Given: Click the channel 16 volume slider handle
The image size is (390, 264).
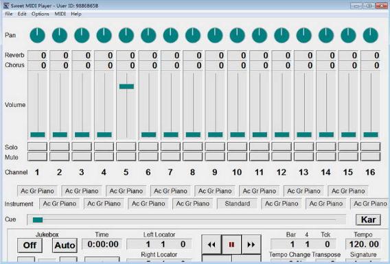Looking at the screenshot, I should (x=371, y=134).
